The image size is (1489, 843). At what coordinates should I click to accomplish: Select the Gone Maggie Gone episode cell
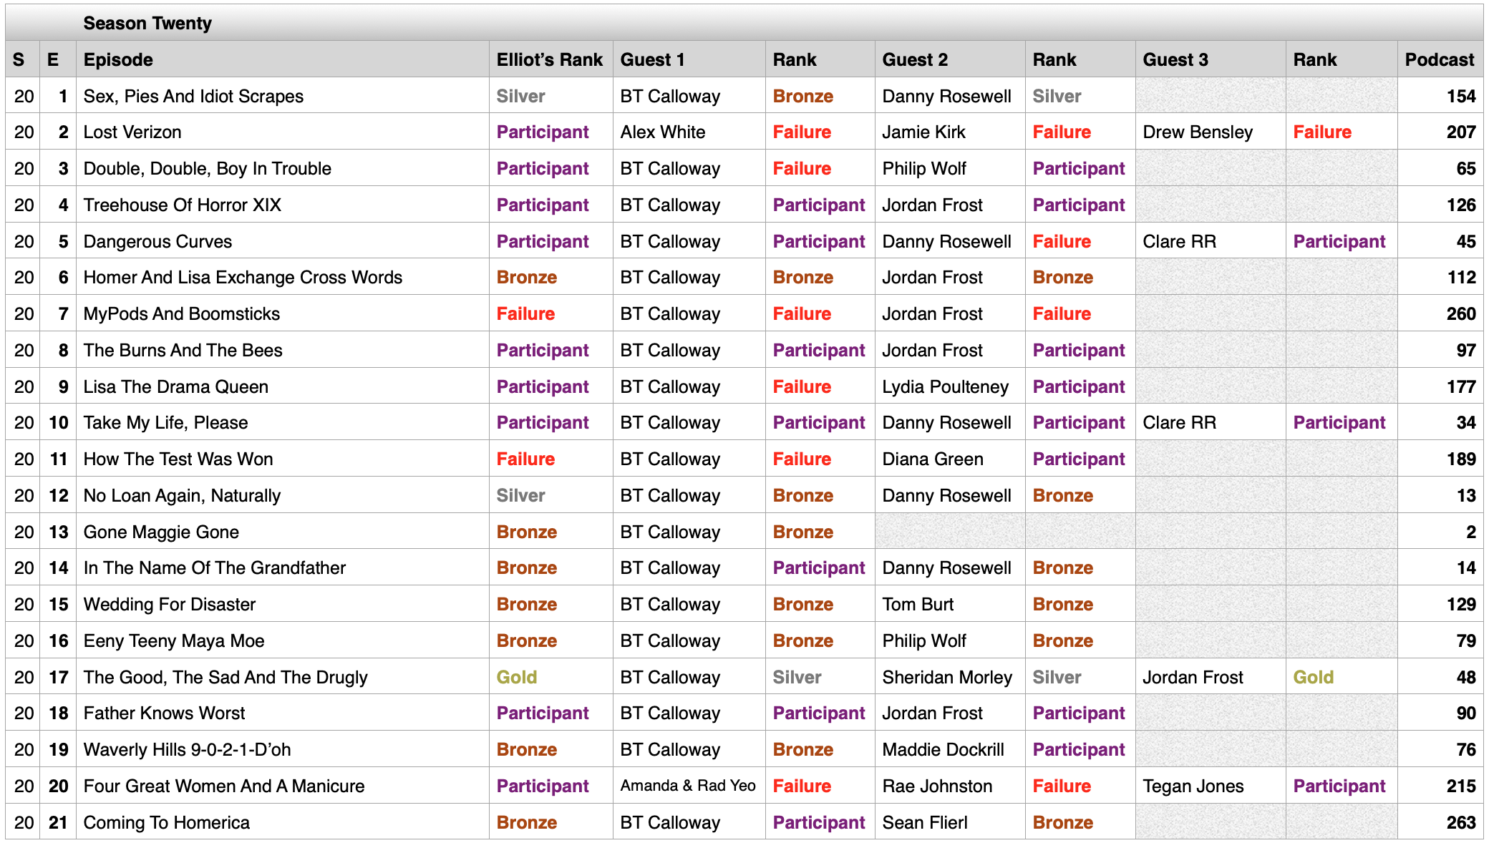pyautogui.click(x=161, y=532)
